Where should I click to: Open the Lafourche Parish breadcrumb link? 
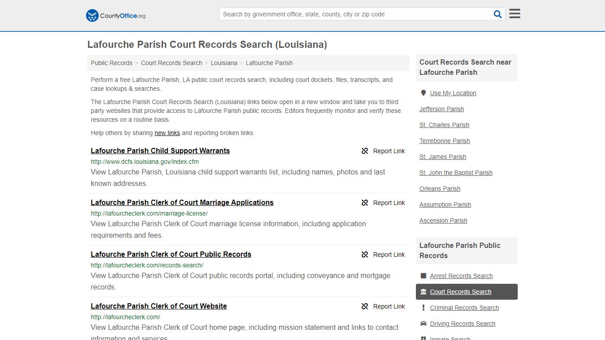(x=269, y=63)
